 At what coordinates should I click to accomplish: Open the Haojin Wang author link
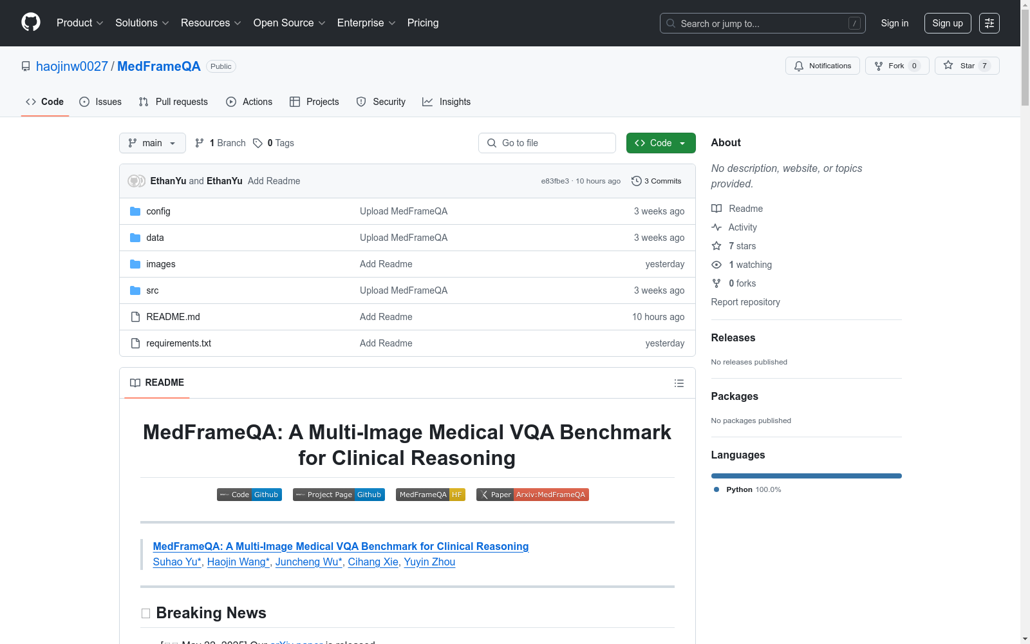239,562
